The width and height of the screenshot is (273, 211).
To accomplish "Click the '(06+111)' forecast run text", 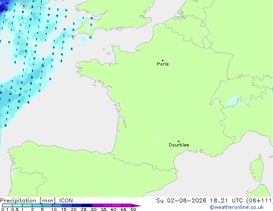I will pyautogui.click(x=259, y=201).
